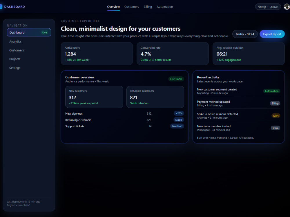This screenshot has height=217, width=290.
Task: Click the Team activity tag
Action: pos(275,128)
